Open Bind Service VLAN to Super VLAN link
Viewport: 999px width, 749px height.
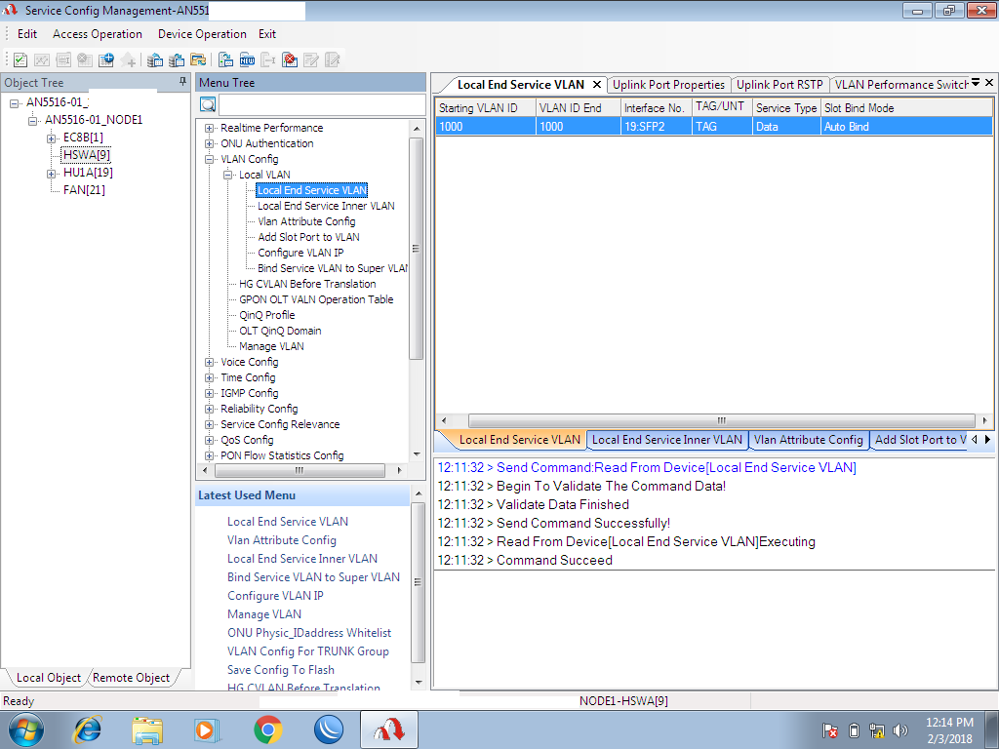pyautogui.click(x=313, y=577)
